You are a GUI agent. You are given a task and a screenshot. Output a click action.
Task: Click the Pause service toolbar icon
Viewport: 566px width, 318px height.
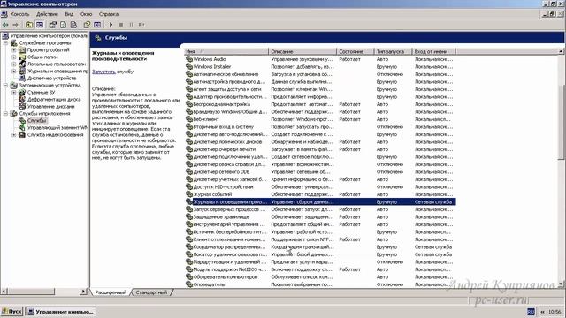point(131,25)
